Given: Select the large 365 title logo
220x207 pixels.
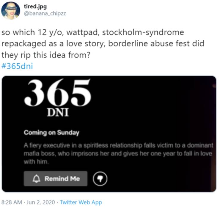Looking at the screenshot, I should pos(57,92).
